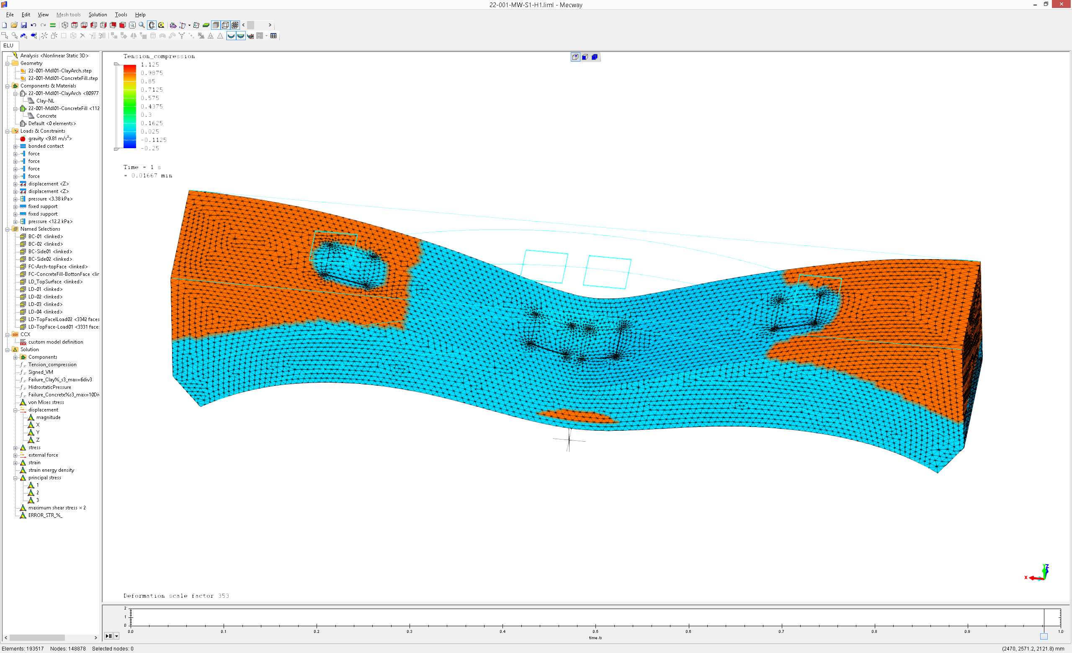This screenshot has height=653, width=1072.
Task: Switch to isometric wireframe cube view
Action: (x=65, y=25)
